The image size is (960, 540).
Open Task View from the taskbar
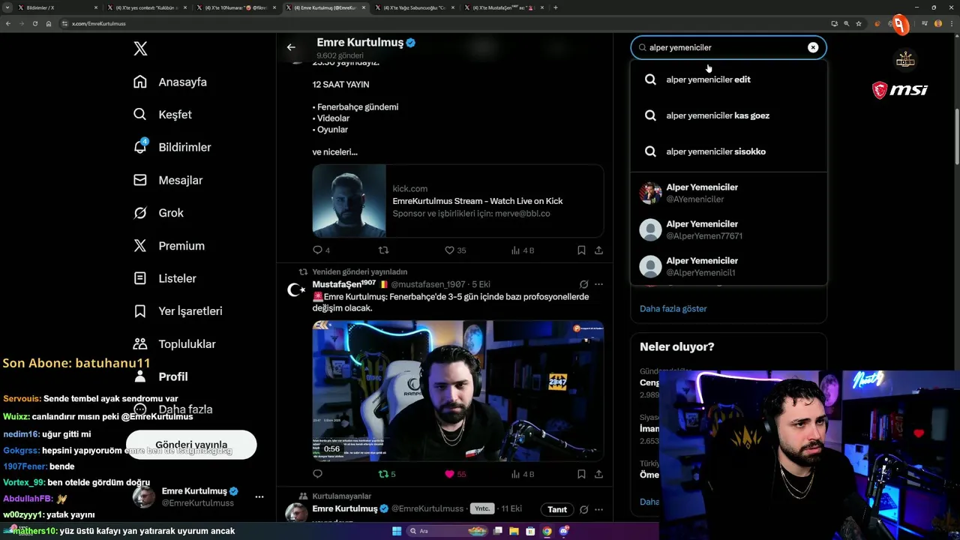point(497,531)
